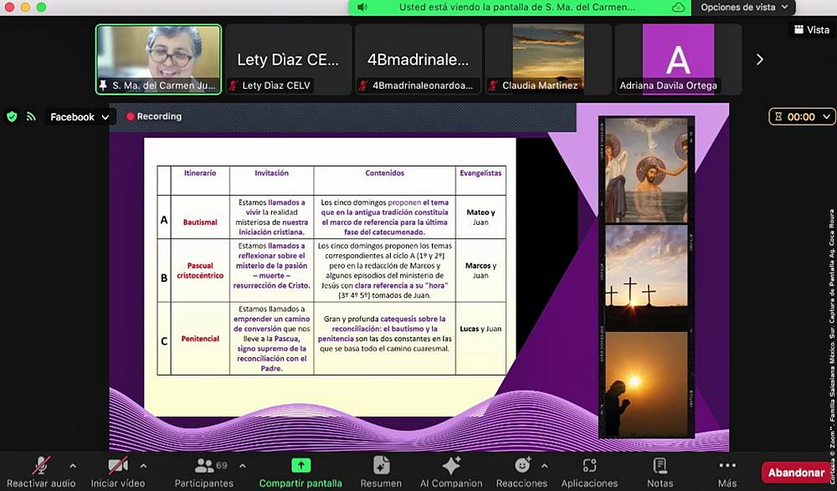Show next participants with the right arrow

(x=760, y=59)
